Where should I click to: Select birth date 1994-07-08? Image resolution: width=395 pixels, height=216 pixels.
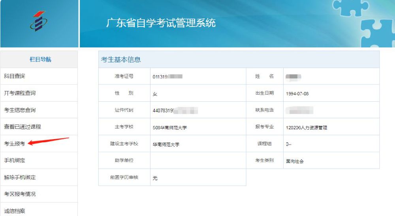(297, 94)
